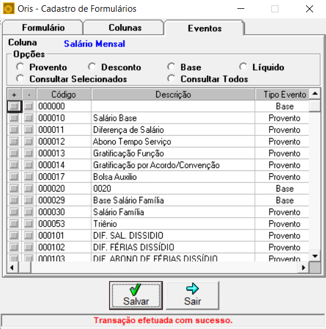Tick the minus box for code 000010
This screenshot has width=326, height=329.
coord(29,117)
